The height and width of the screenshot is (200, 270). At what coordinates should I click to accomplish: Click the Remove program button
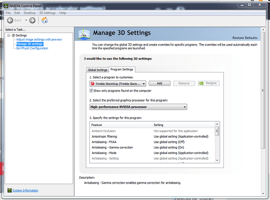coord(184,83)
